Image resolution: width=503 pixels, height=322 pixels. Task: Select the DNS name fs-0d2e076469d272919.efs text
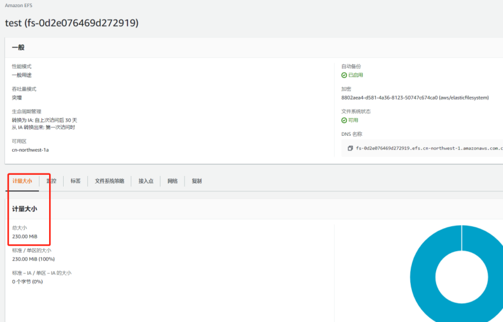[x=429, y=148]
